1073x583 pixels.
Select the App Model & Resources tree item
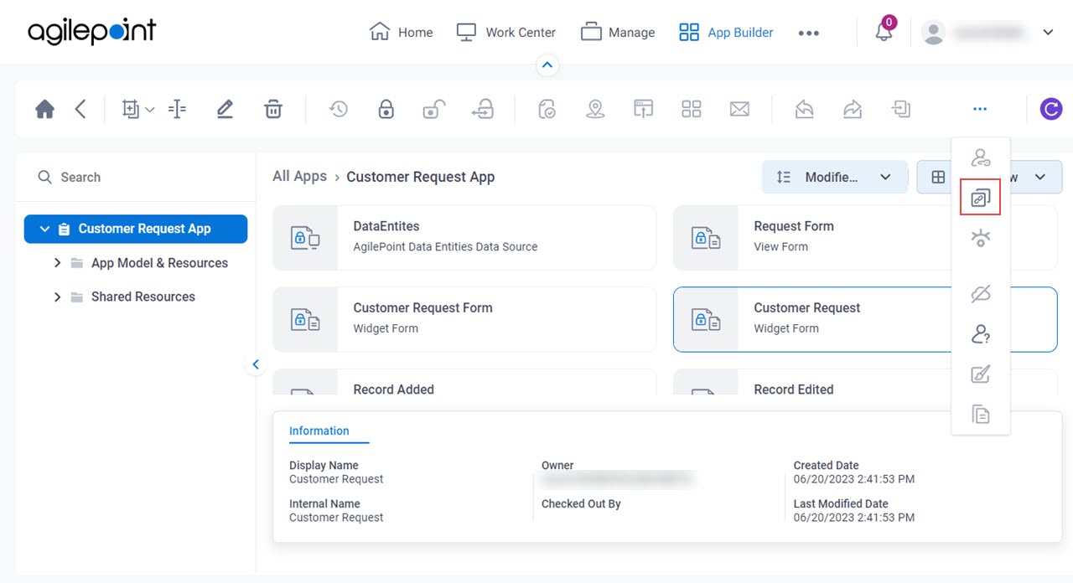pos(159,263)
